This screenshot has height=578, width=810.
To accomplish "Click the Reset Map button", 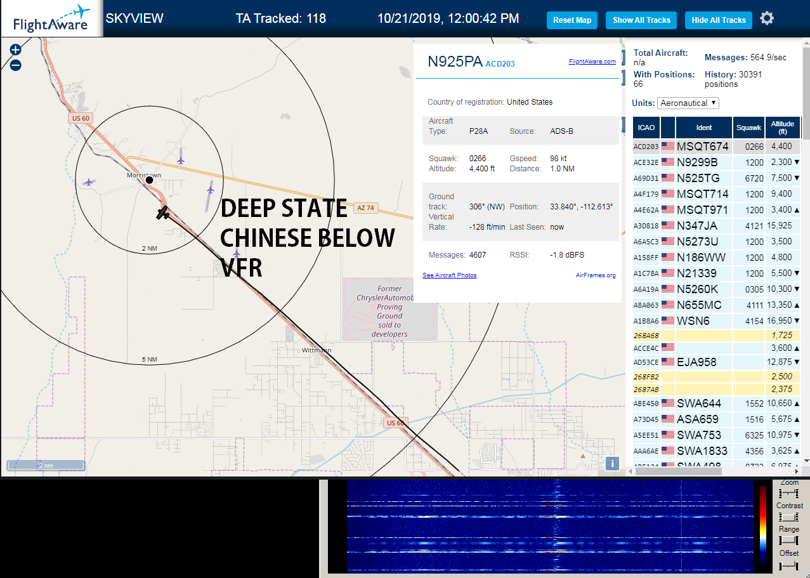I will [x=572, y=20].
